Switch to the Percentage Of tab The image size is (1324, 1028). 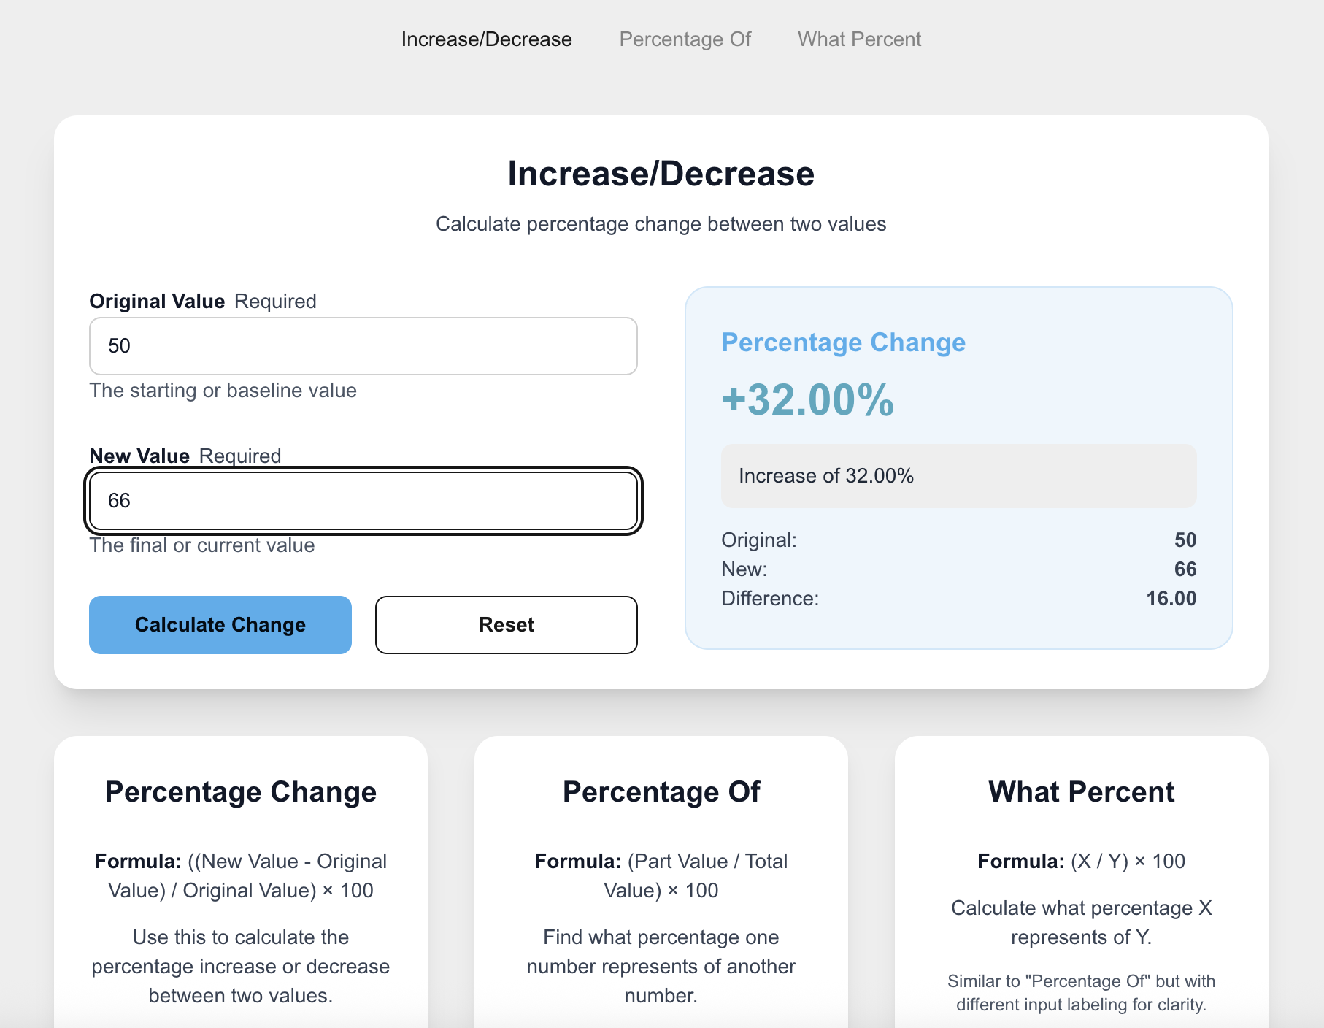click(685, 39)
